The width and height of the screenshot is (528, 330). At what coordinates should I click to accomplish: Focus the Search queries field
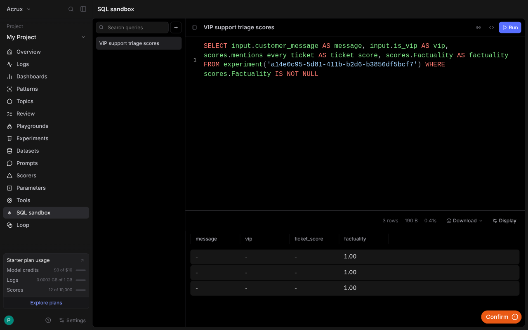coord(132,27)
